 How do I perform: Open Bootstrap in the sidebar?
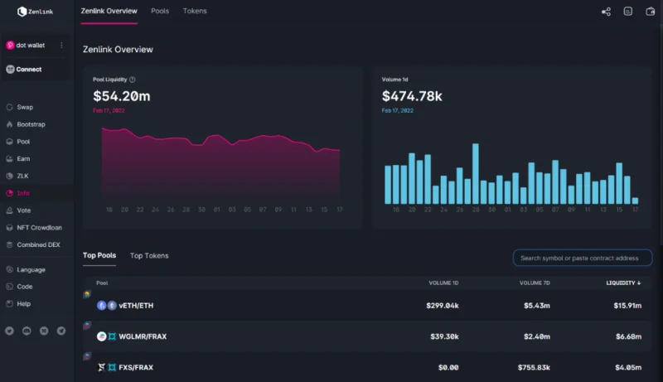(x=31, y=124)
